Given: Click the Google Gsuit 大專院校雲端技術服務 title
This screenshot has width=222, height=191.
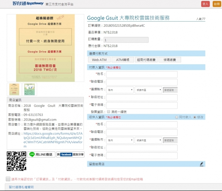Looking at the screenshot, I should point(128,18).
